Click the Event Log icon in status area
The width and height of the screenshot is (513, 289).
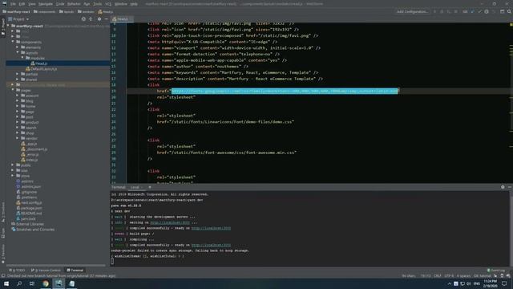coord(488,271)
